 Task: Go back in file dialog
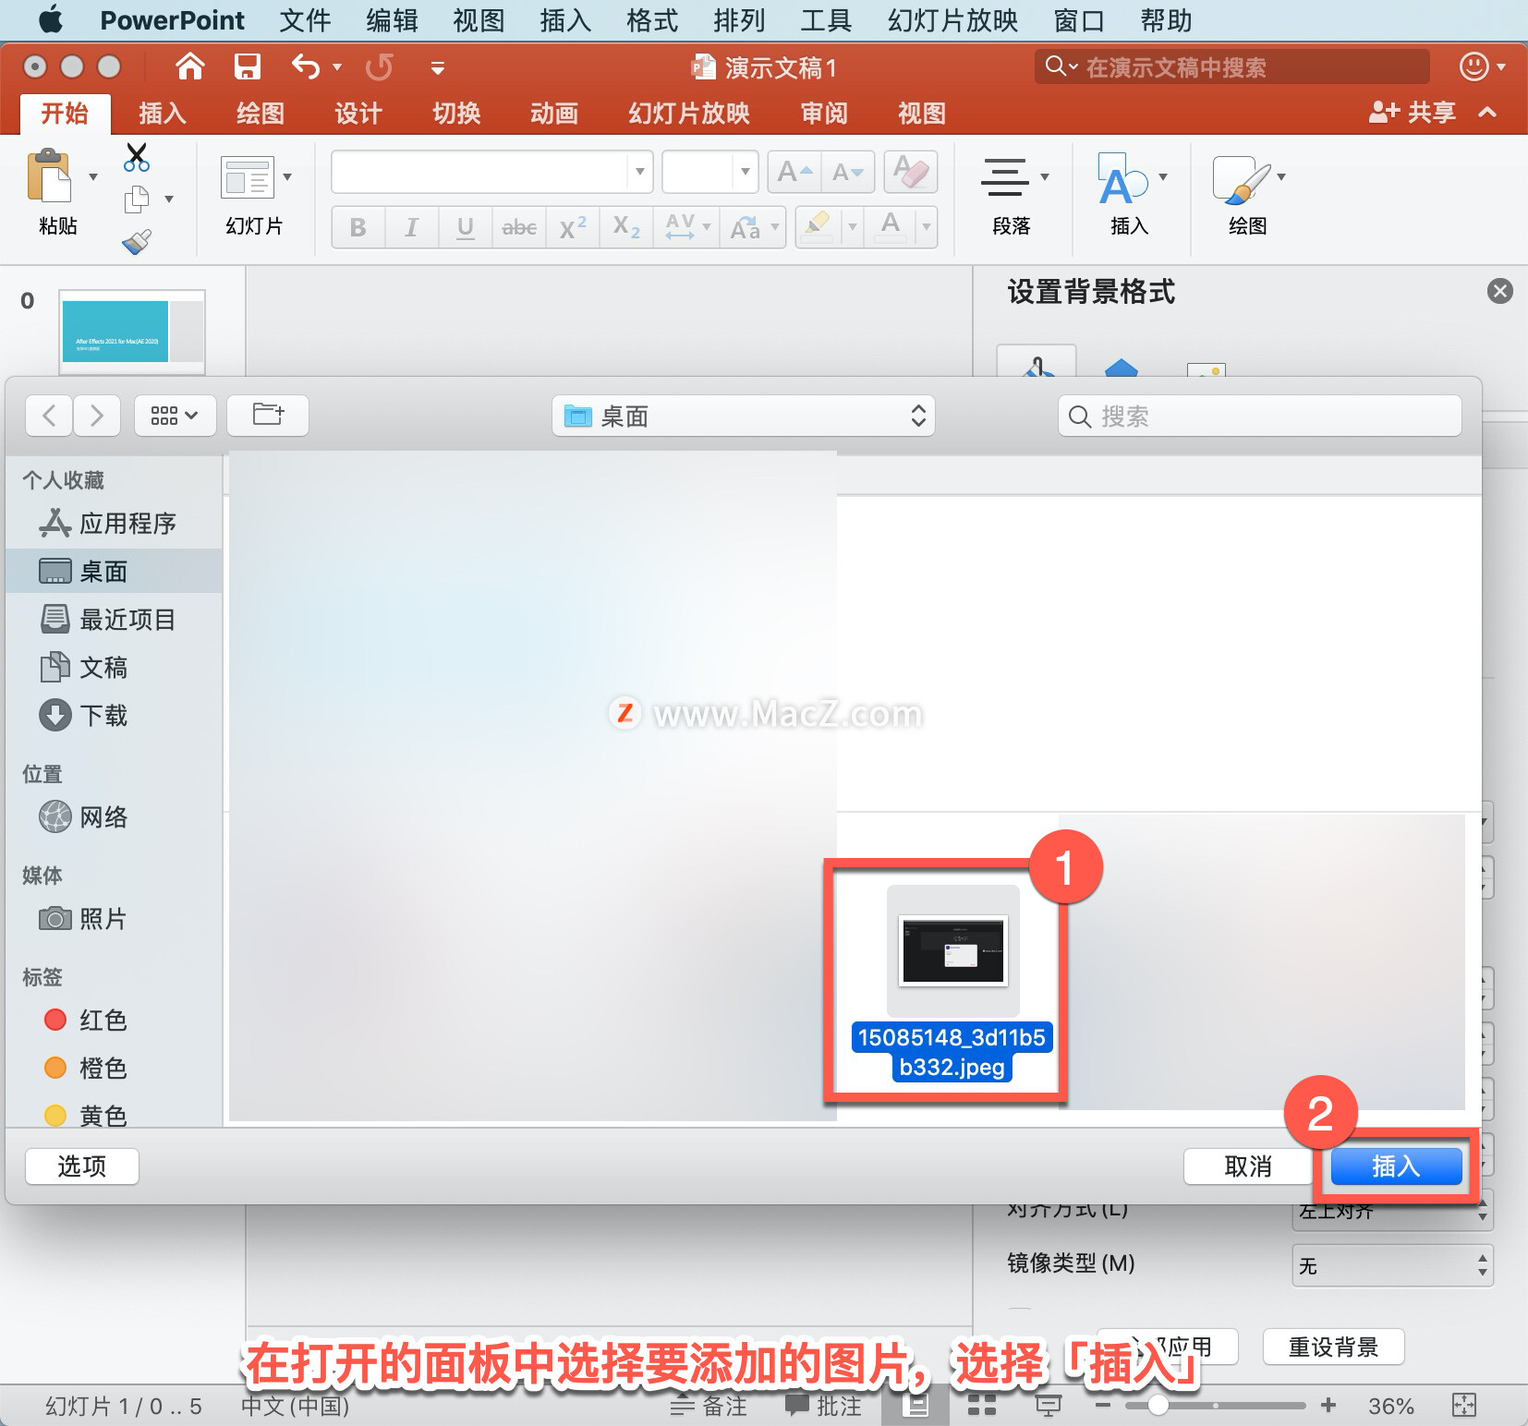(x=50, y=416)
